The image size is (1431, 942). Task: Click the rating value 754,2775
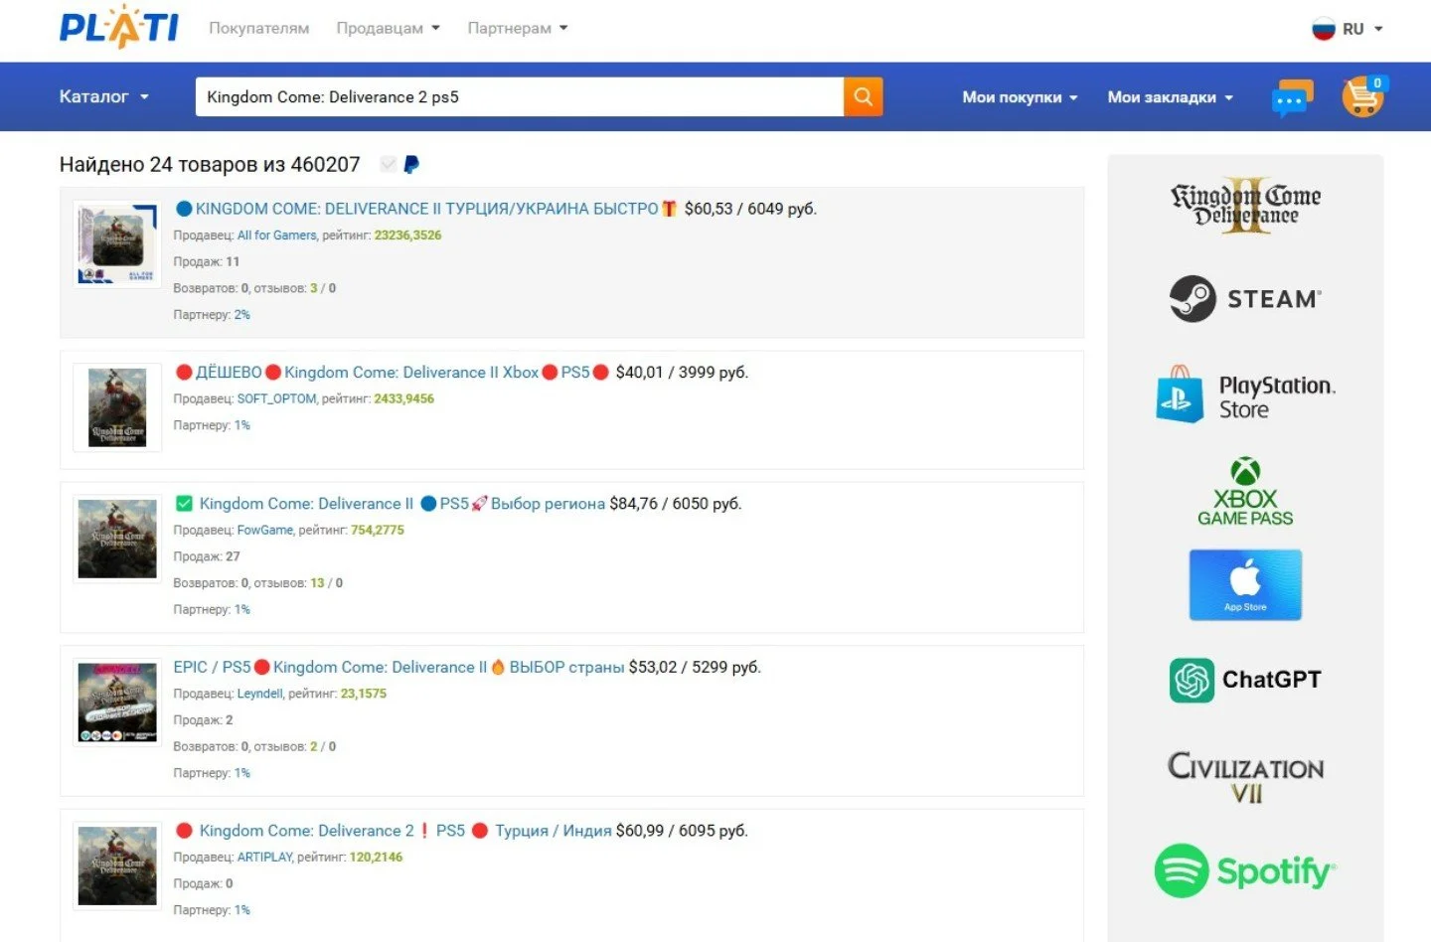point(378,530)
